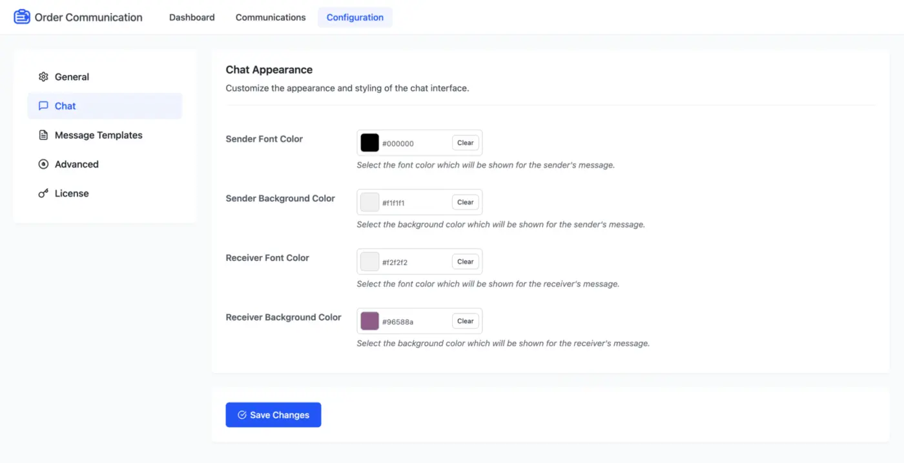Click the Advanced section target icon
The height and width of the screenshot is (463, 904).
43,164
